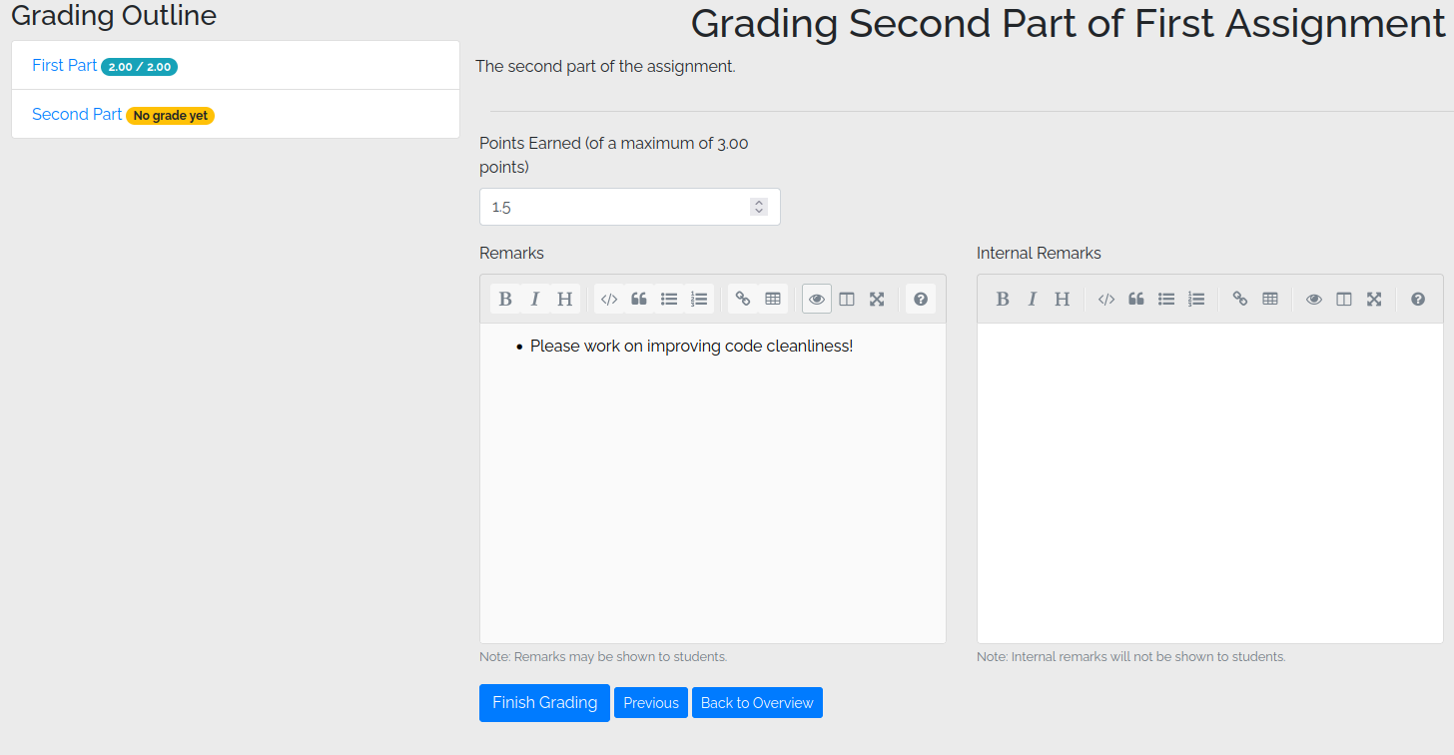The image size is (1454, 755).
Task: Click 'The second part of the assignment.' text
Action: point(605,67)
